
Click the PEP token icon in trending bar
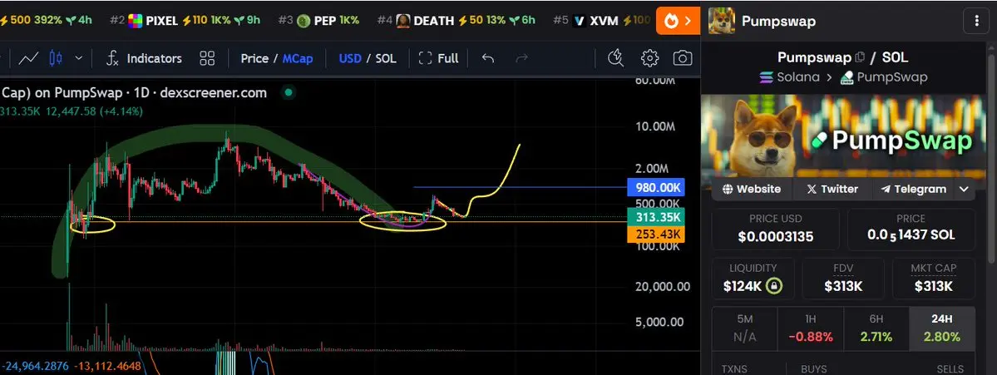click(304, 21)
